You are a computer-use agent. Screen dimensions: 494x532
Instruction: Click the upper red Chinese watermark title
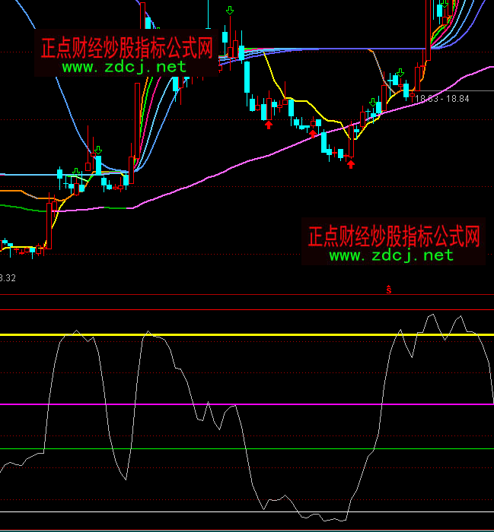126,49
